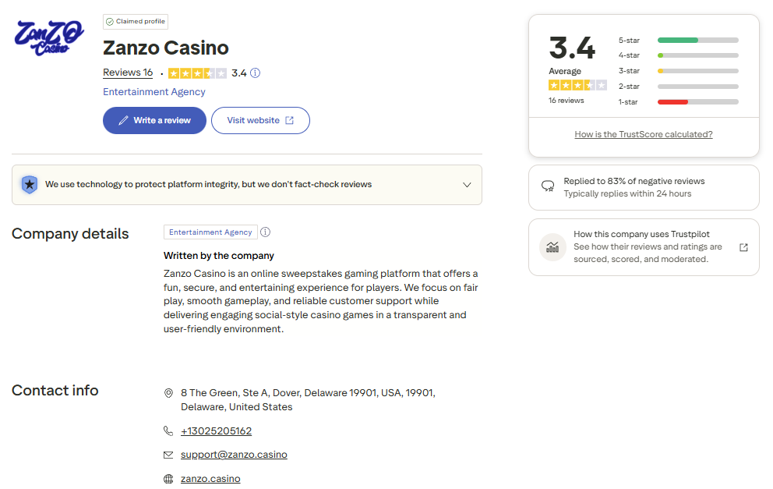This screenshot has height=489, width=773.
Task: Click the external link icon on Visit website
Action: (290, 121)
